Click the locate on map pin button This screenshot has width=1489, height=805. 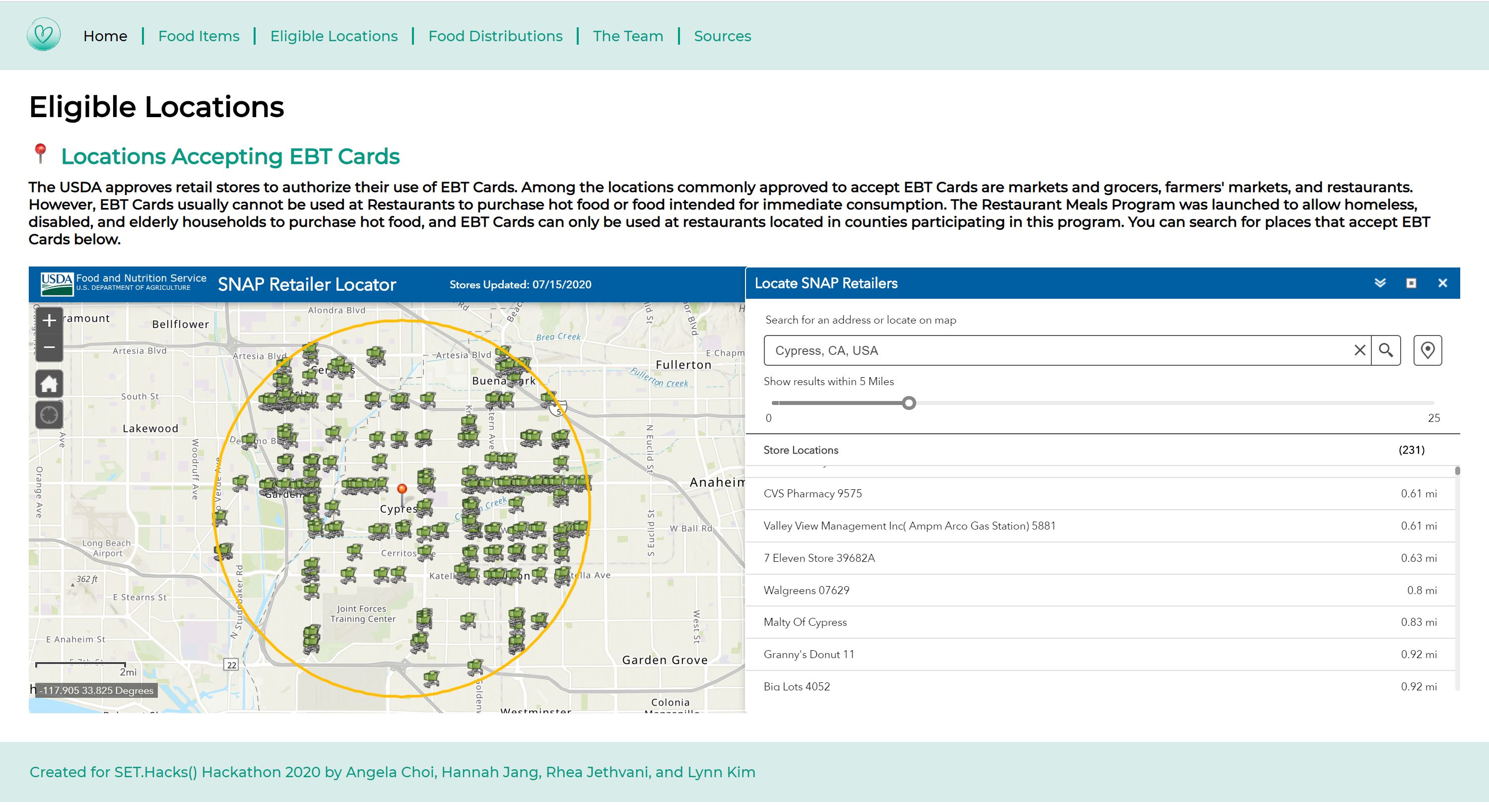pyautogui.click(x=1427, y=350)
